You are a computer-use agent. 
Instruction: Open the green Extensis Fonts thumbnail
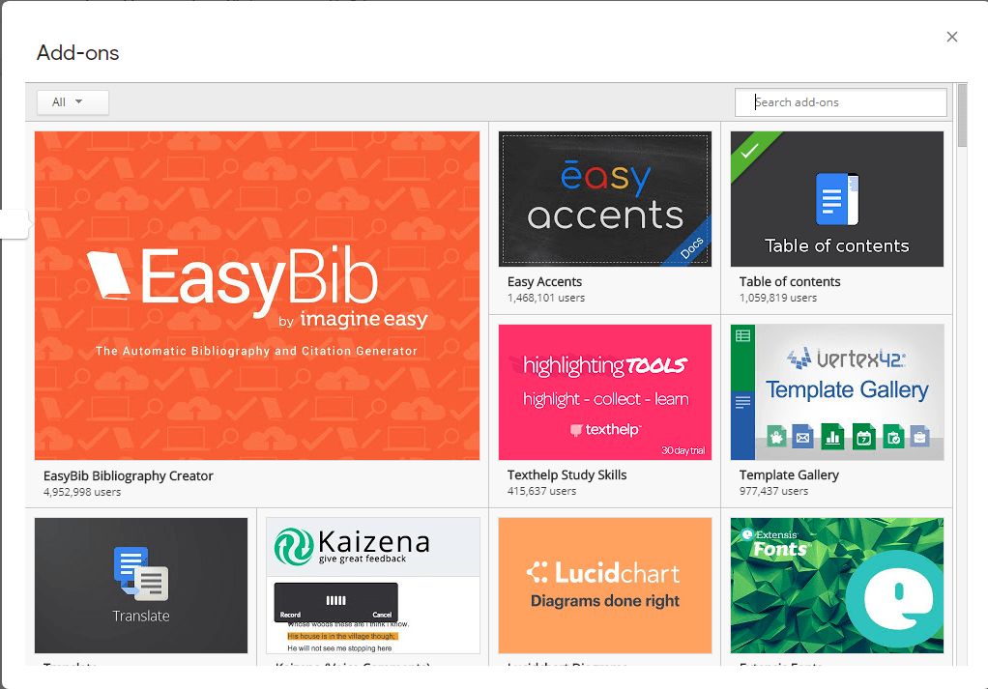[837, 586]
